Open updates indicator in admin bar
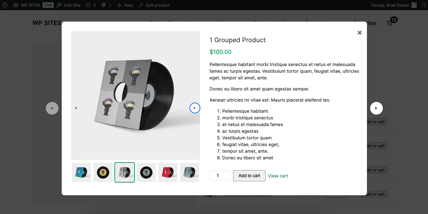 [x=90, y=5]
